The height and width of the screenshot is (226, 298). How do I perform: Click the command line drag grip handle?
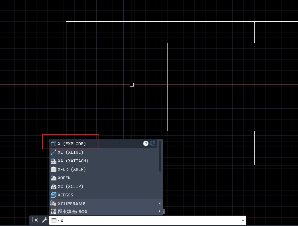(31, 220)
